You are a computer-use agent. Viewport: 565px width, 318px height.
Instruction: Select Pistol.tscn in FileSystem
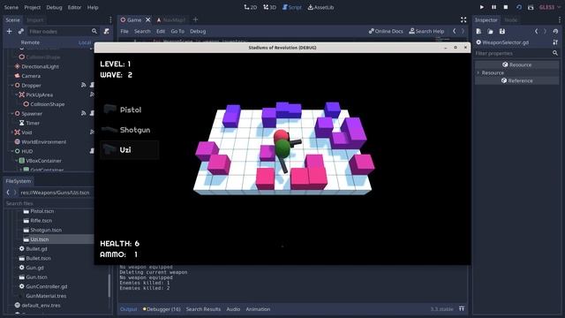coord(41,211)
